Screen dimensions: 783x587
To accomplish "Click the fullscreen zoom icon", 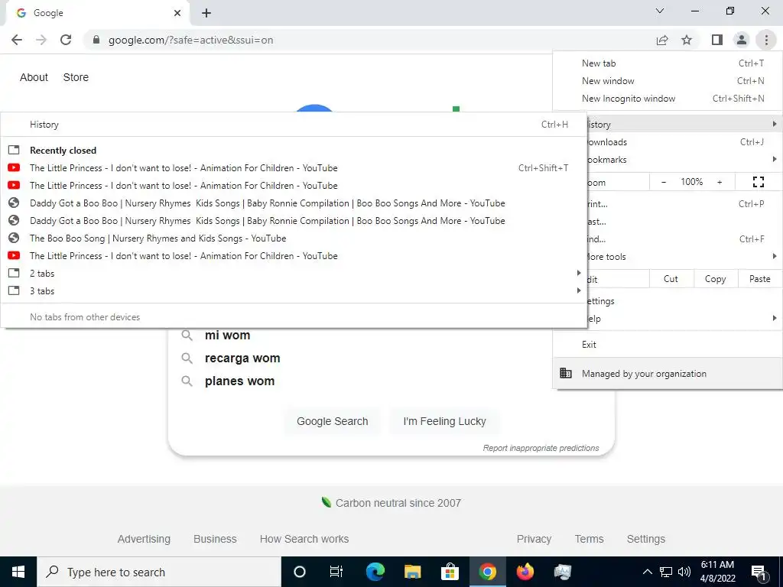I will pos(758,182).
